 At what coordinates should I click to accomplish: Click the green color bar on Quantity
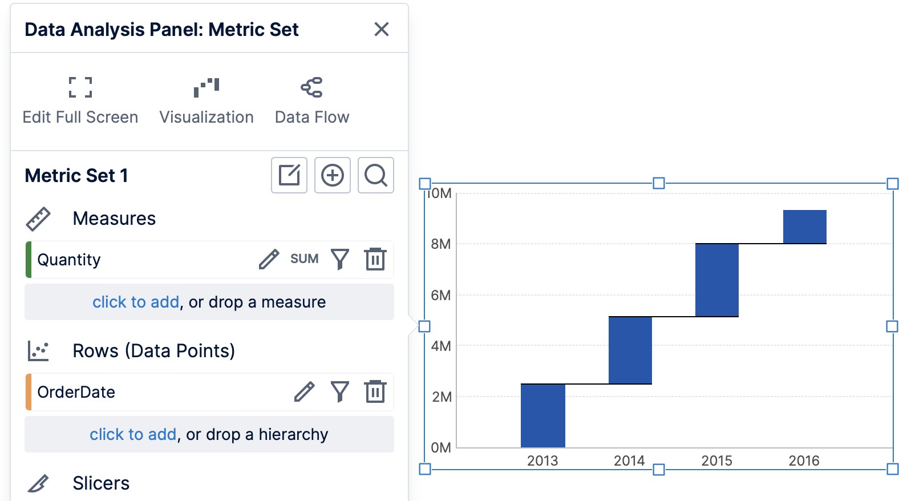[28, 258]
